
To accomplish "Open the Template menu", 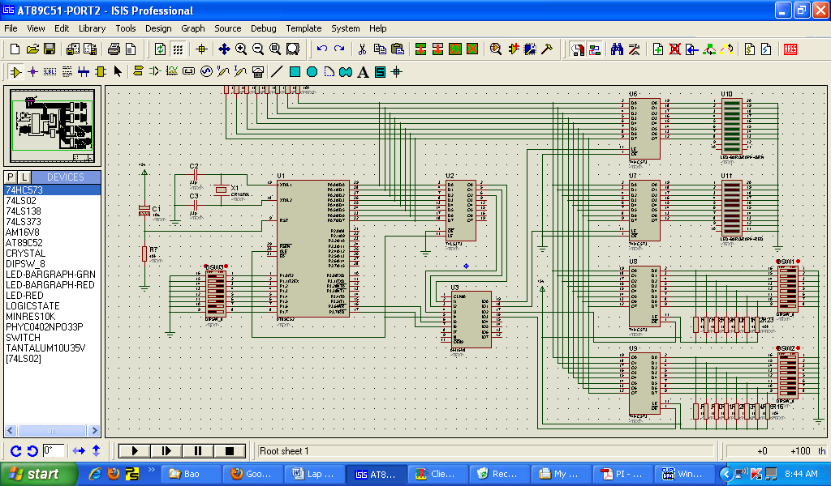I will click(x=304, y=28).
